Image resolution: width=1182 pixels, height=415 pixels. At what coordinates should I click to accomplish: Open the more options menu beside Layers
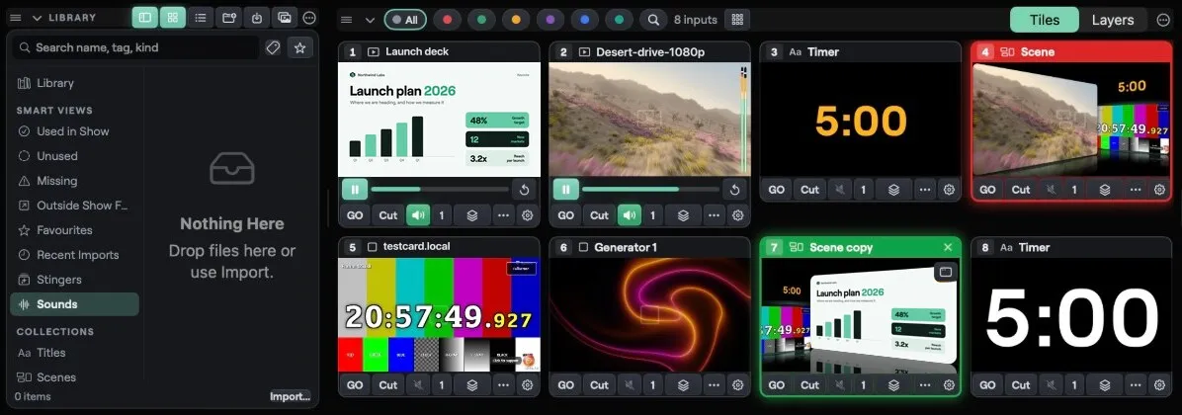coord(1162,20)
